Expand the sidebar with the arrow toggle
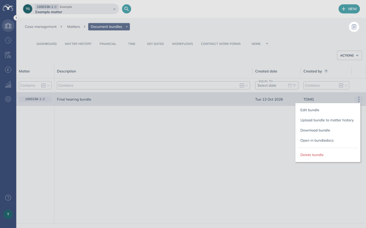This screenshot has width=366, height=228. [16, 18]
